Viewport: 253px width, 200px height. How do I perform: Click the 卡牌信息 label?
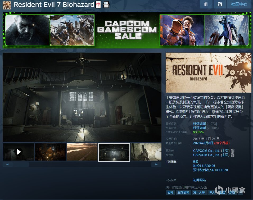tap(171, 162)
